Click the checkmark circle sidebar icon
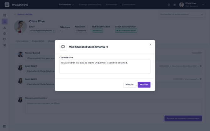The image size is (210, 131). (5, 34)
